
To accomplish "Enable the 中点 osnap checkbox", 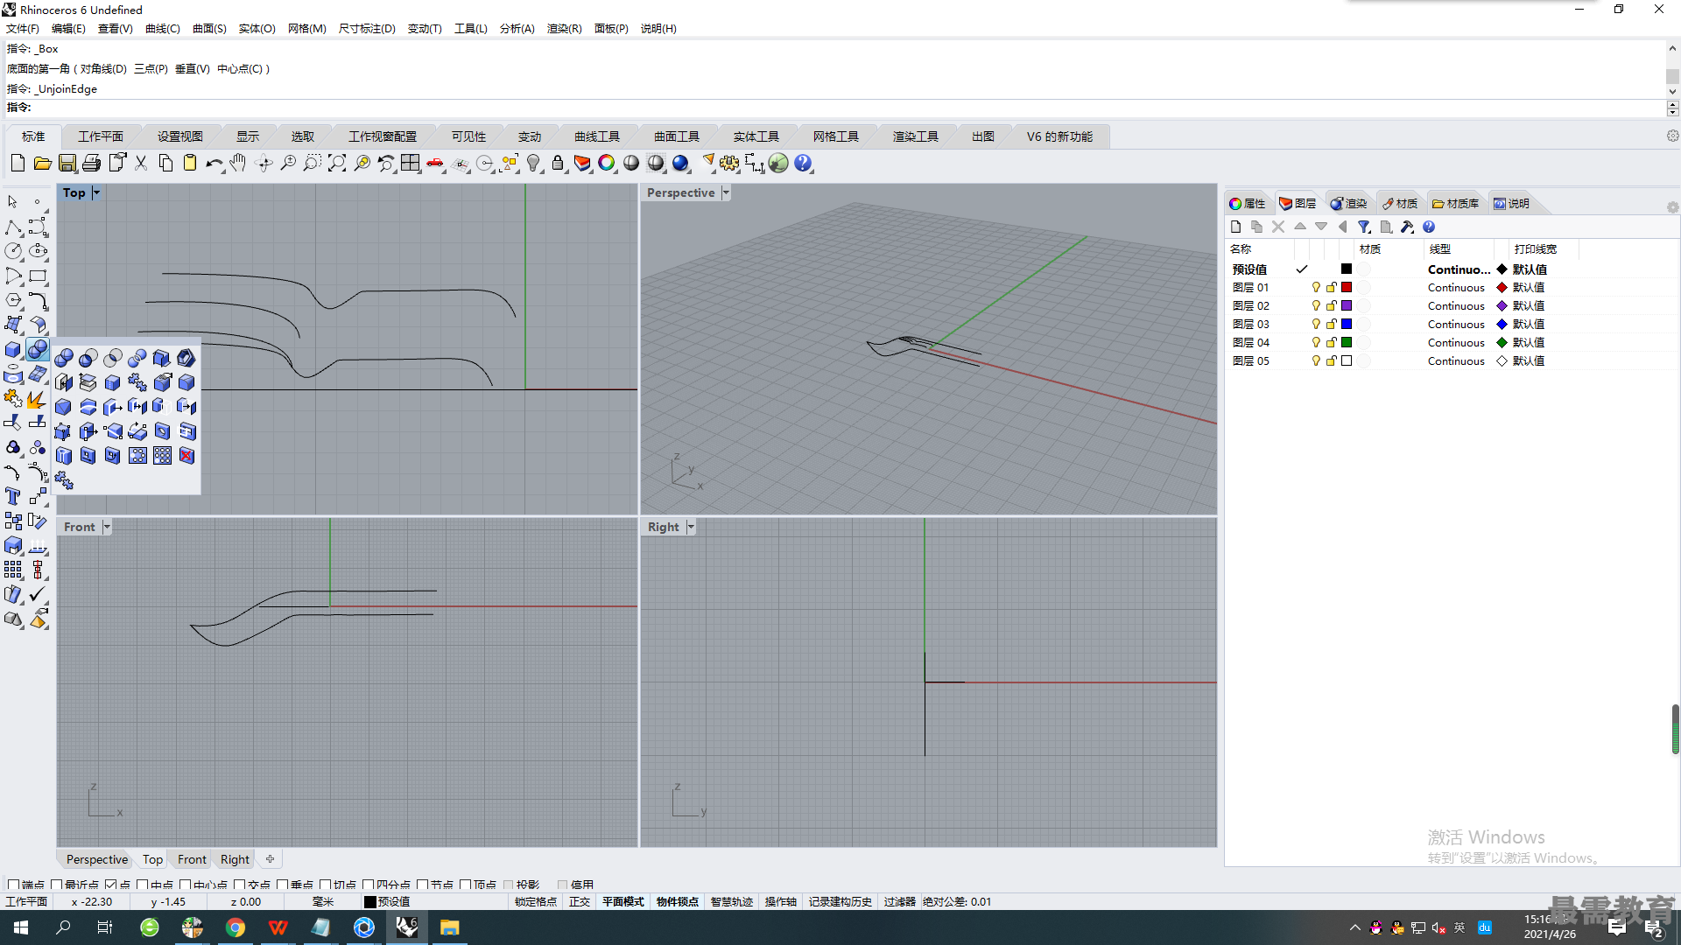I will pos(143,885).
